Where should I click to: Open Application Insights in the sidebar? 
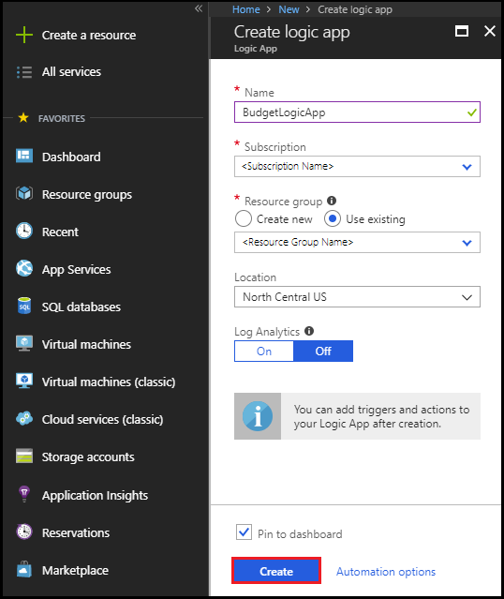tap(95, 496)
